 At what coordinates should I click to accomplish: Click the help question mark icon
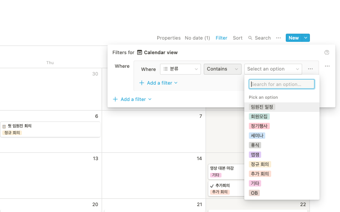[327, 52]
